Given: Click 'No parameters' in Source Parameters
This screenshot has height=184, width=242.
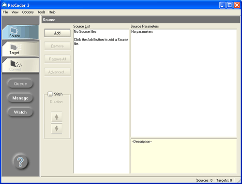Looking at the screenshot, I should (x=142, y=31).
